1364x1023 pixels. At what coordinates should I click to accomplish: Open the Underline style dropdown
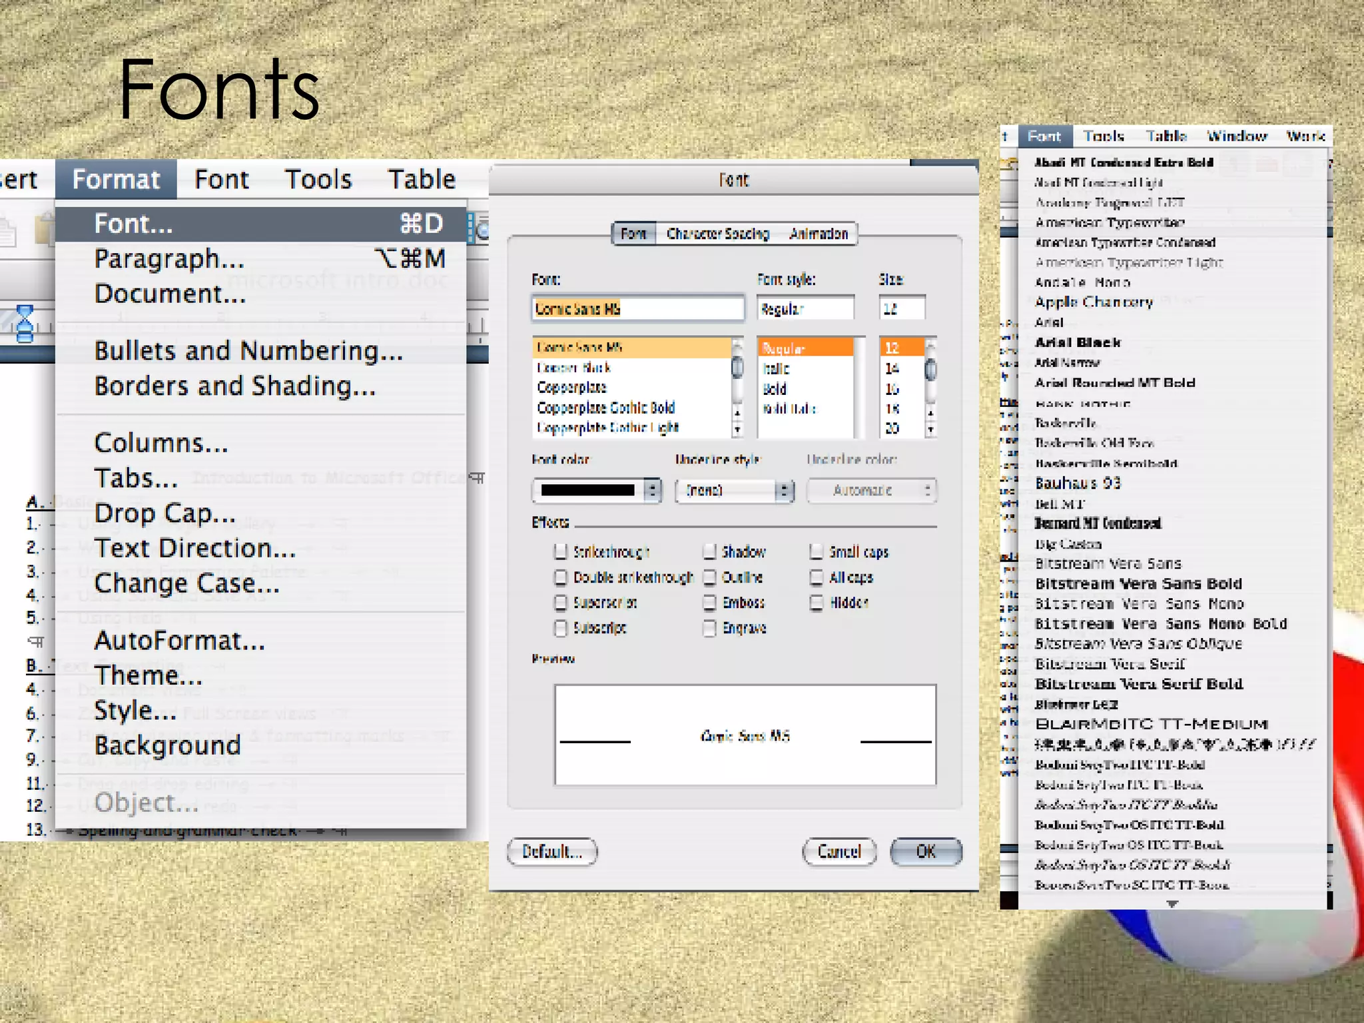pyautogui.click(x=735, y=491)
